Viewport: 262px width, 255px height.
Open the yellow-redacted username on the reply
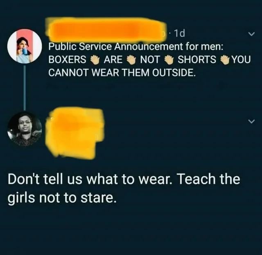tap(75, 133)
